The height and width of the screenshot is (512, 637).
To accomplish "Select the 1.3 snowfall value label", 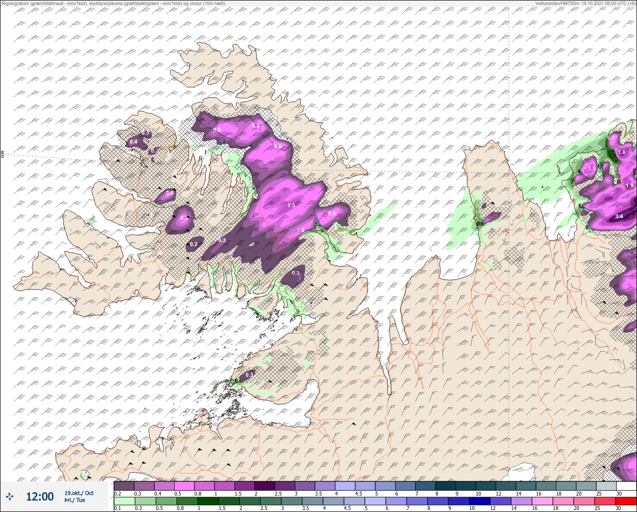I will [x=291, y=205].
